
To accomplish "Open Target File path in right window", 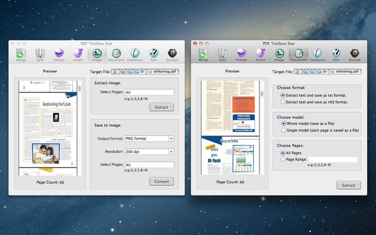I will (327, 71).
